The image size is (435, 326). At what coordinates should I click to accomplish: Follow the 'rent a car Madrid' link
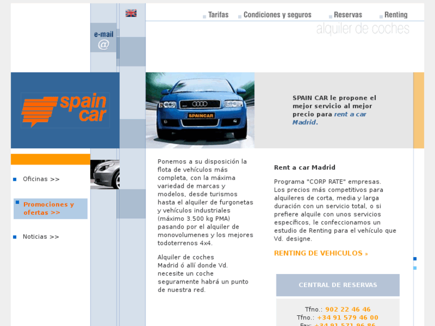pyautogui.click(x=329, y=118)
